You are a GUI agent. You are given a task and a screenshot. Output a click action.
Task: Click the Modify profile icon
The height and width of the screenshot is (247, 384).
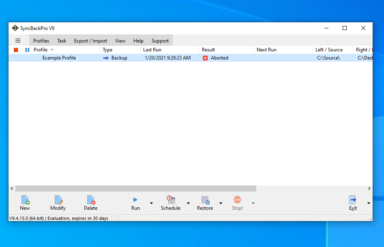[58, 200]
